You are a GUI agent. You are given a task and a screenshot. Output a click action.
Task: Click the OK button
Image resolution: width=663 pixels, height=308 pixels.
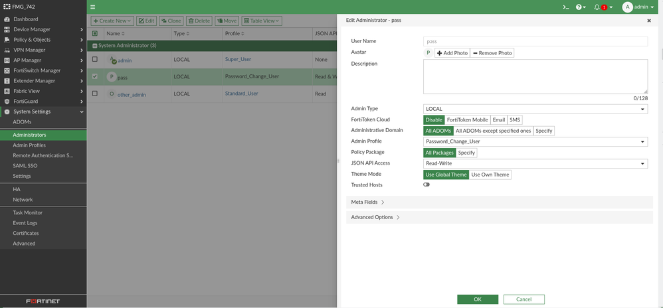[477, 299]
